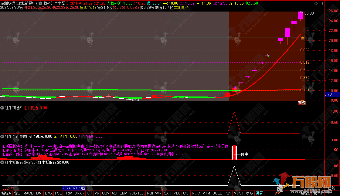
Task: Select the MCST indicator tab
Action: [x=239, y=193]
